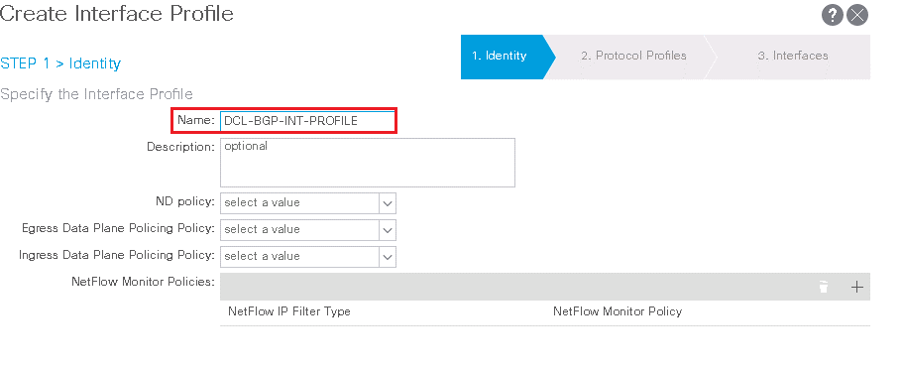Expand the Ingress Data Plane Policing Policy arrow

pos(388,257)
